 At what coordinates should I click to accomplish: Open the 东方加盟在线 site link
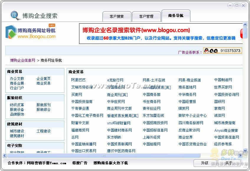153,116
